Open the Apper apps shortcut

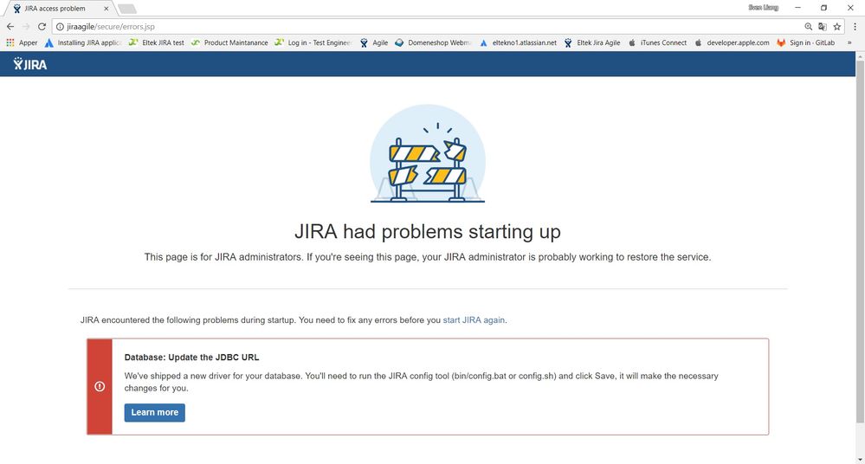(x=22, y=42)
